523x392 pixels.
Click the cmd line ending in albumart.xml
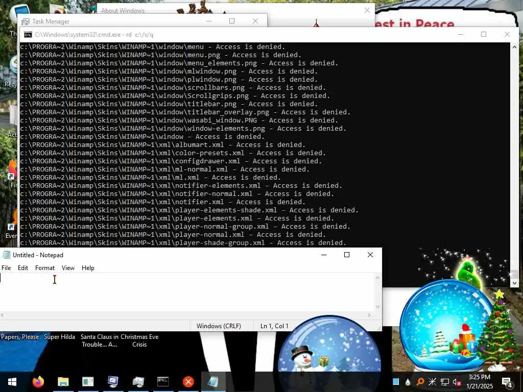[x=162, y=144]
